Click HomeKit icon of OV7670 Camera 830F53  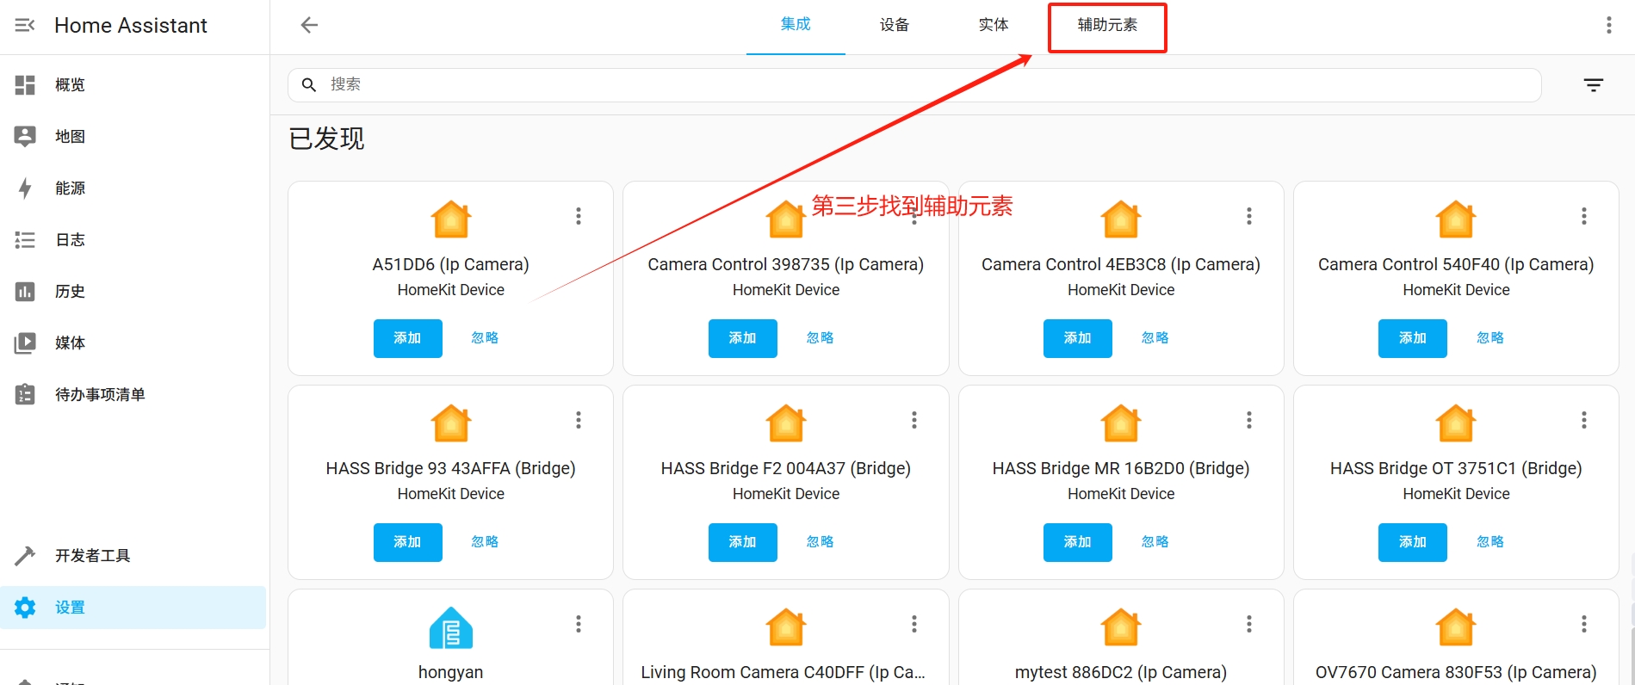1456,627
